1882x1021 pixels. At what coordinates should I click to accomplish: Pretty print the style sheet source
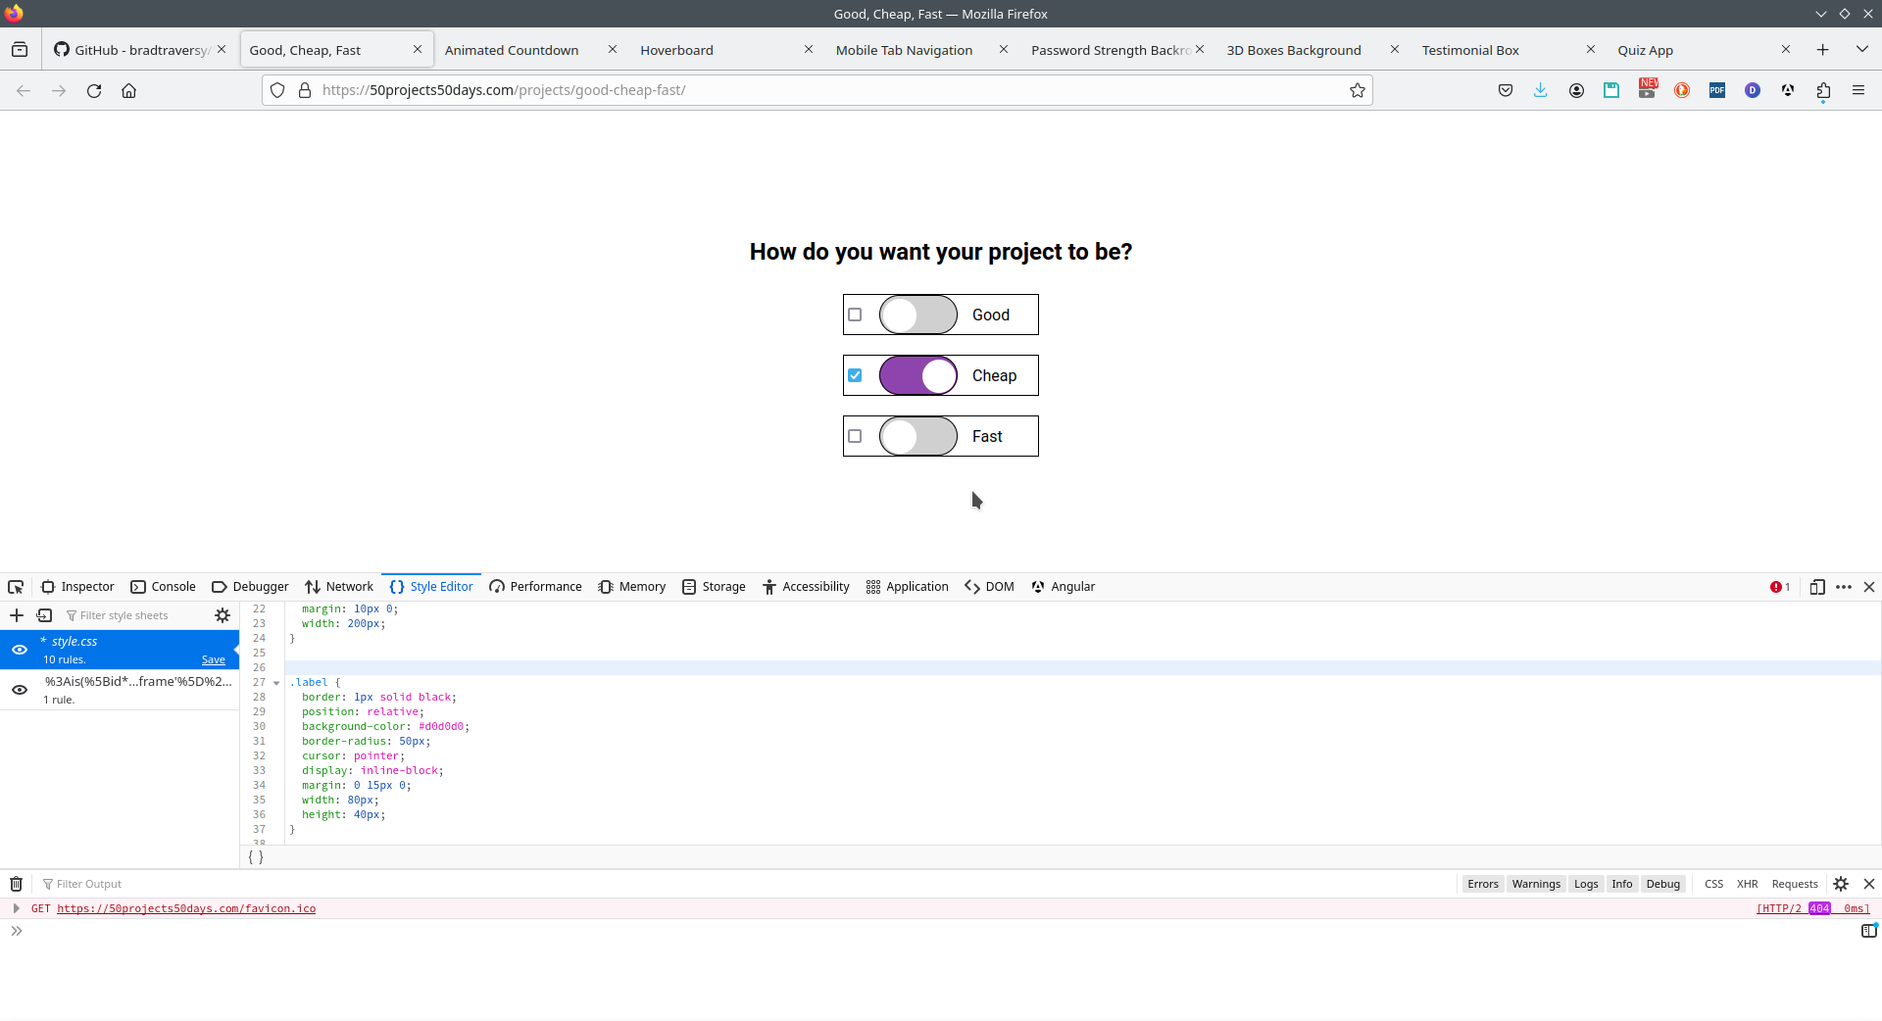point(256,857)
